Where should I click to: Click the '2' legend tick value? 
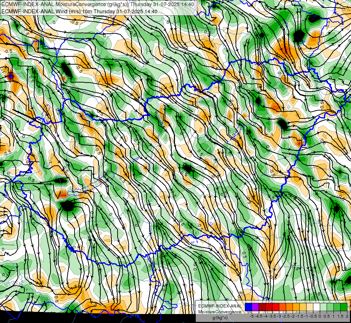[347, 316]
